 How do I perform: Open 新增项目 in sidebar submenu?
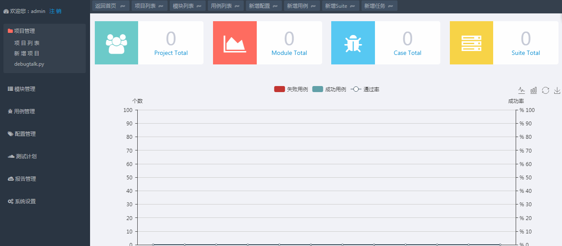[27, 54]
